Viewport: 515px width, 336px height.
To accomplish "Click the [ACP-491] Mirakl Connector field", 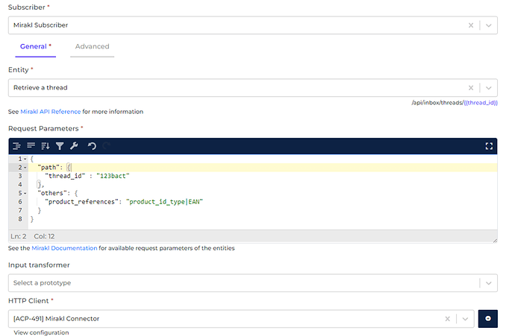I will tap(241, 319).
